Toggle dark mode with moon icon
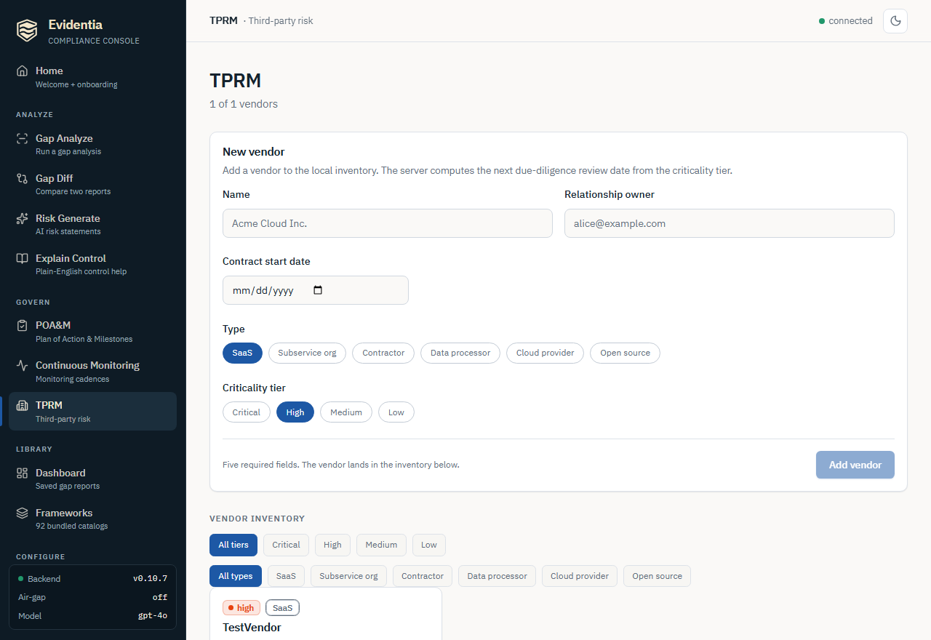 pyautogui.click(x=895, y=21)
